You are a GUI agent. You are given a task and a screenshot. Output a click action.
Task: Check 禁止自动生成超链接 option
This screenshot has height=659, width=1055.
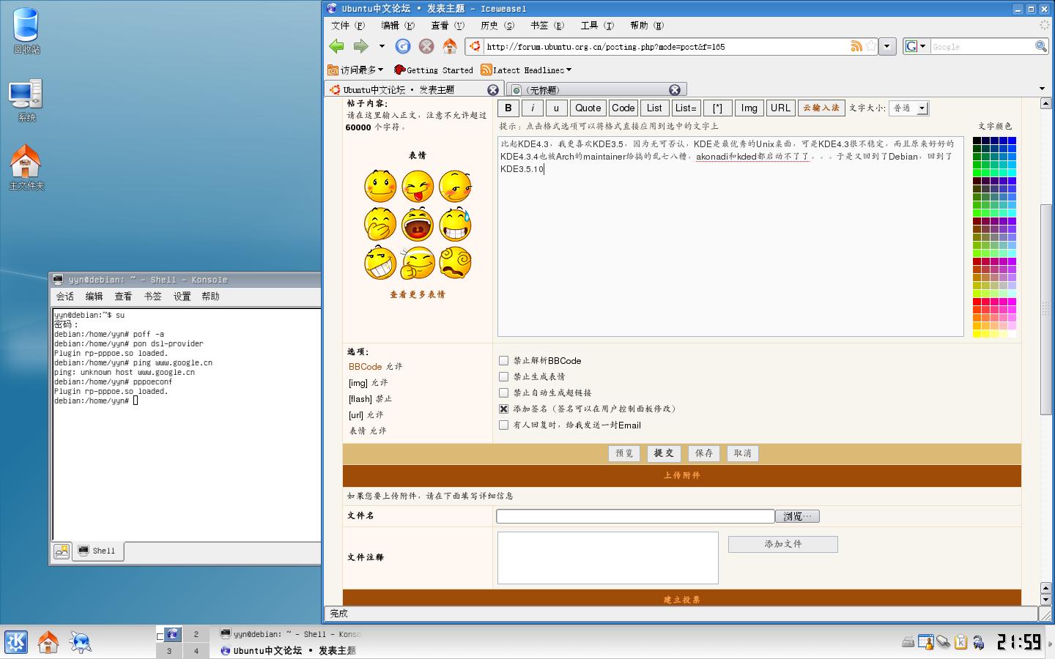[503, 392]
